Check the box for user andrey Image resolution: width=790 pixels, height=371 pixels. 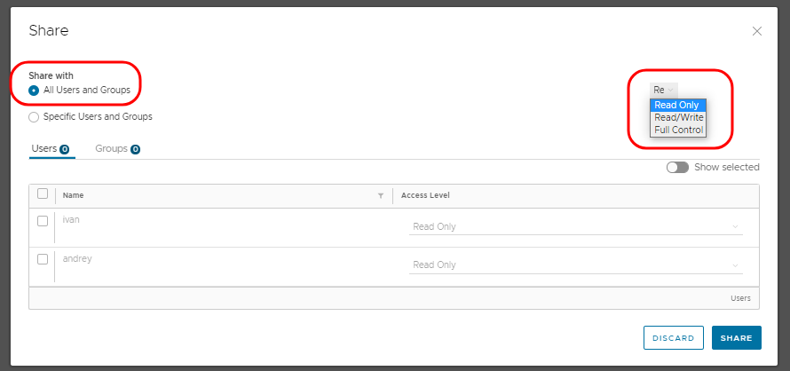tap(43, 259)
